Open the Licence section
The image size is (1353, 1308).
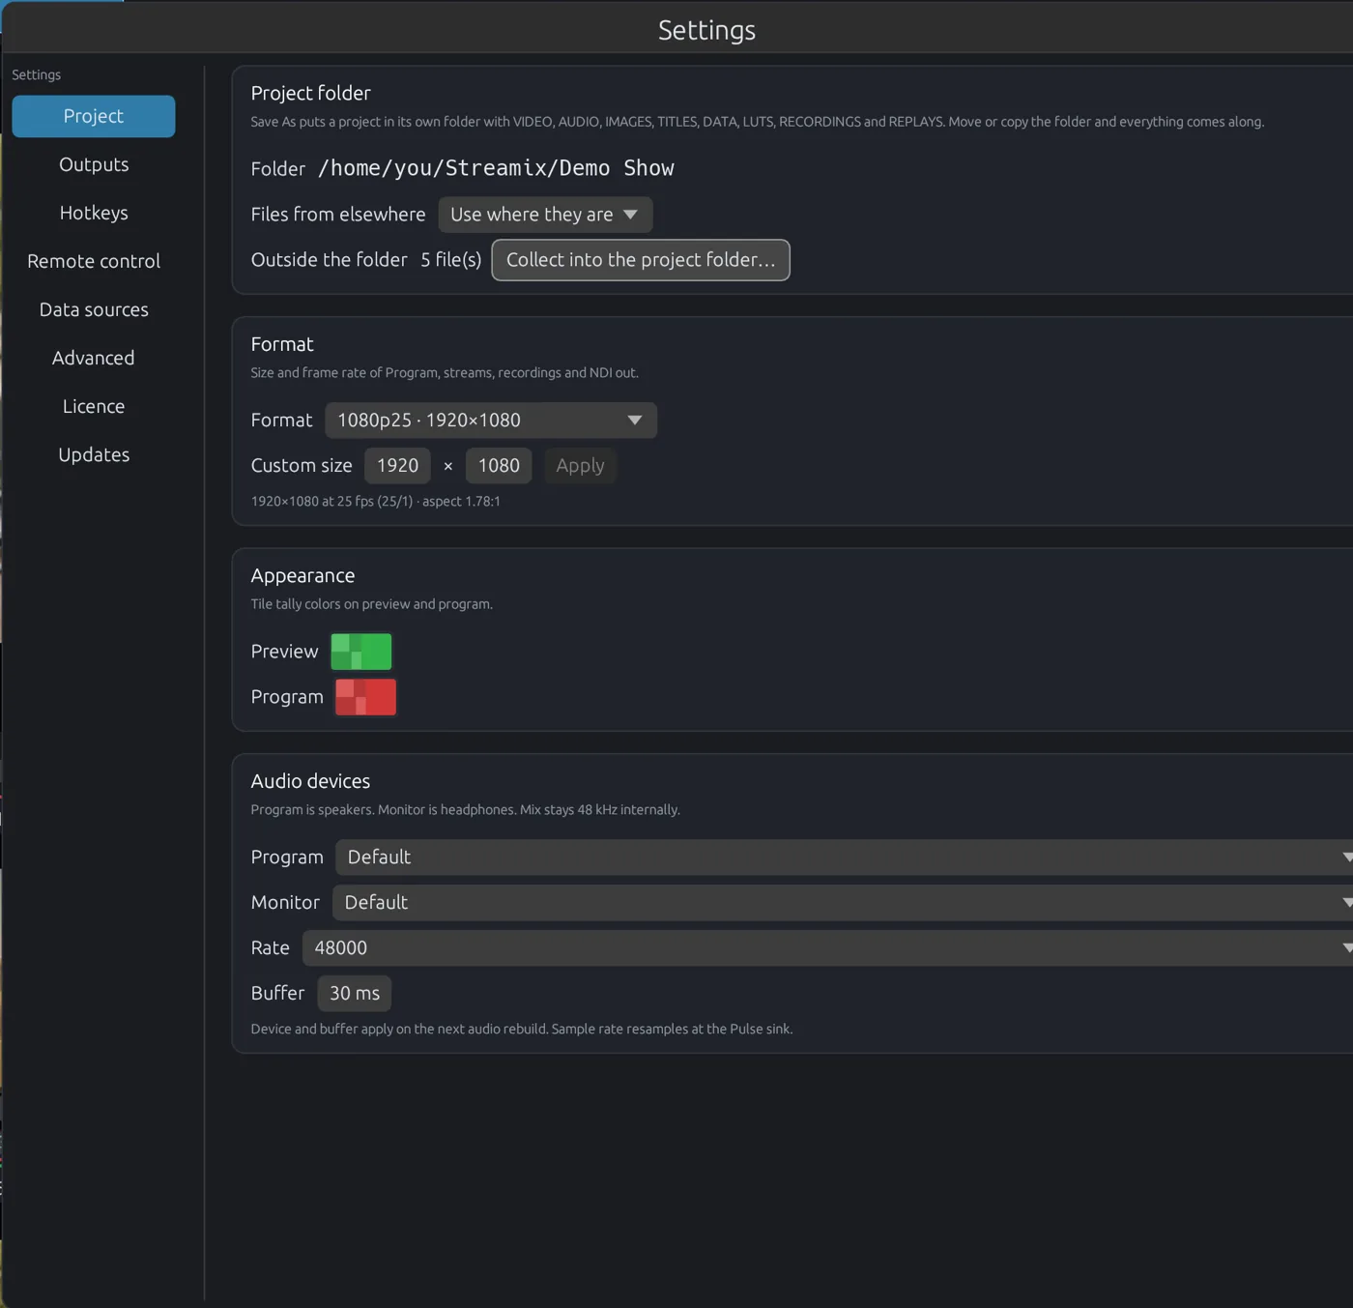(x=94, y=406)
